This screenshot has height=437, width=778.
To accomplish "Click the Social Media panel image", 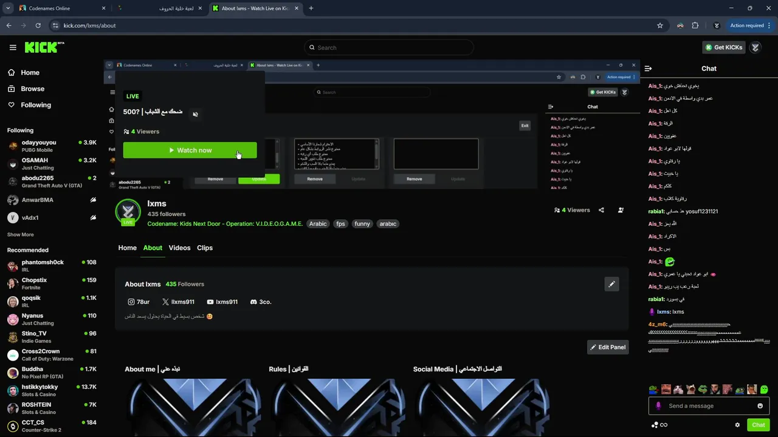I will coord(481,407).
